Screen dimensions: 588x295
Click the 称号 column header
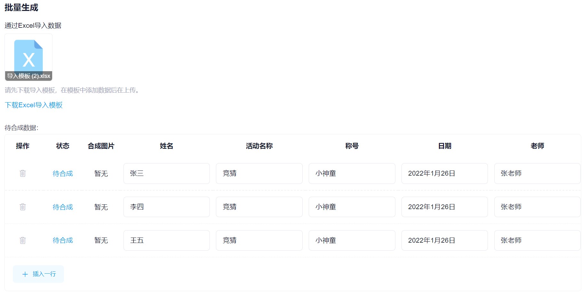(352, 146)
